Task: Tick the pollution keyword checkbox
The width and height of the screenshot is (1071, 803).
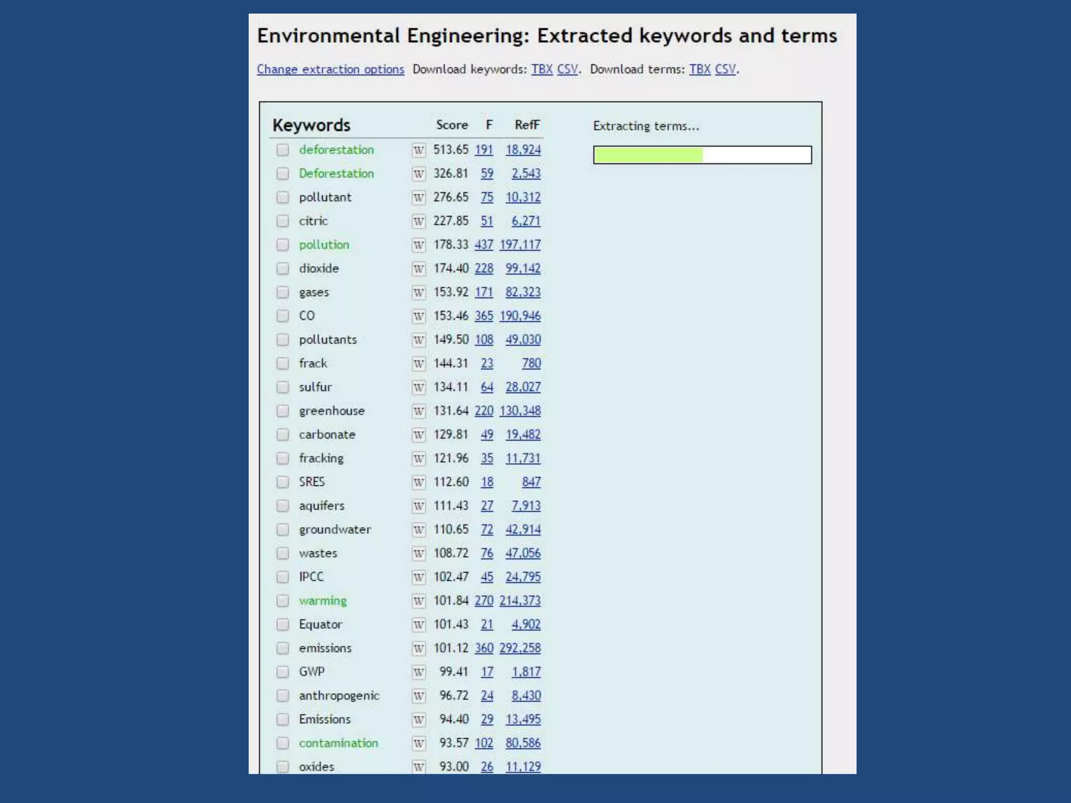Action: (x=282, y=245)
